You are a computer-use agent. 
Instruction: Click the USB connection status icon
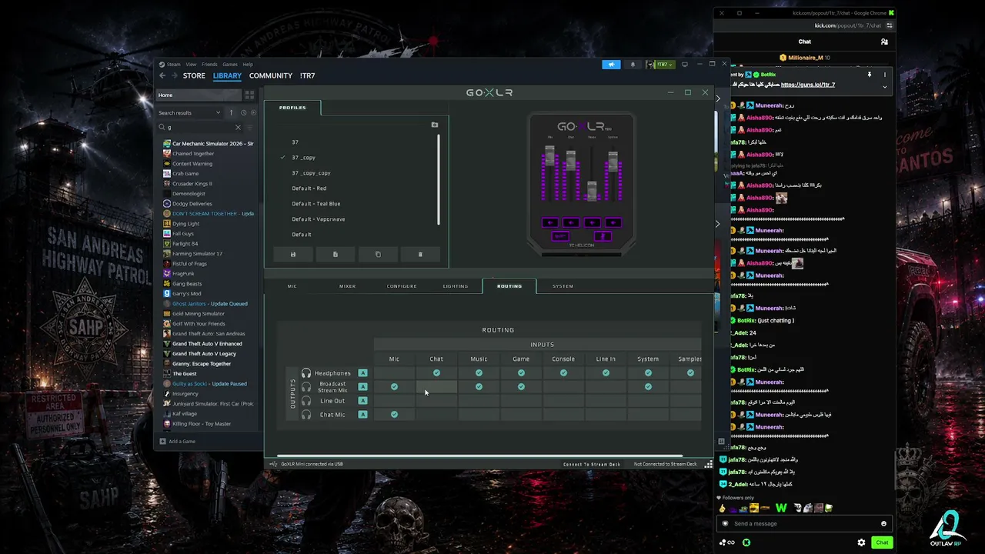[x=273, y=464]
